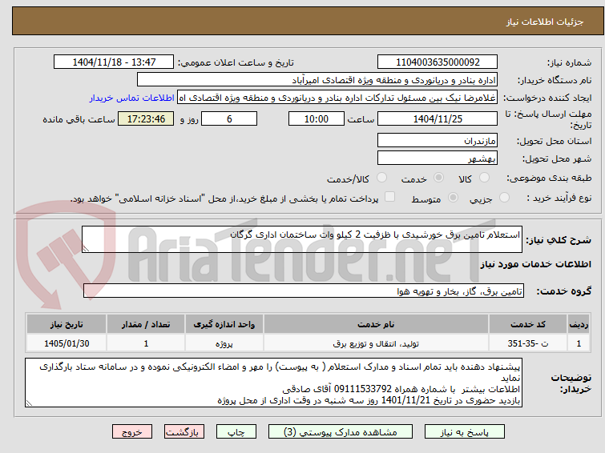Viewport: 605px width, 453px height.
Task: Click the resize handle of شرح کلی نیاز
Action: click(x=86, y=249)
